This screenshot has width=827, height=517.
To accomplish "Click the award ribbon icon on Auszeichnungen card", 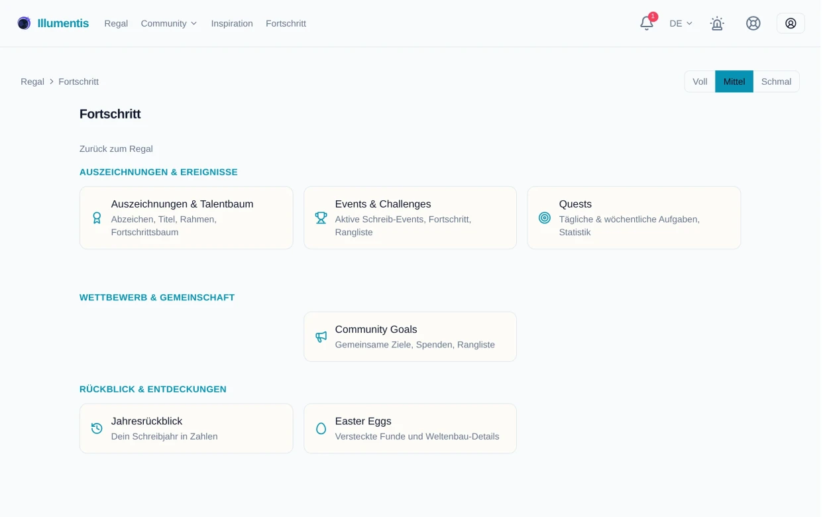I will [x=97, y=217].
